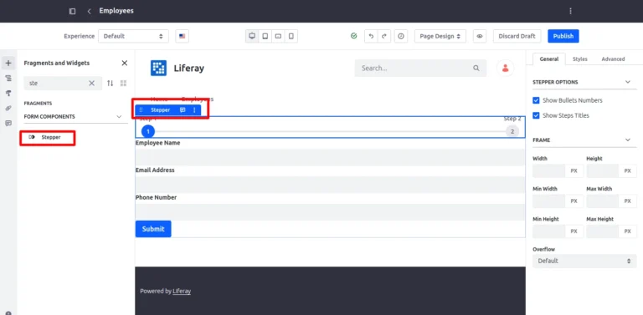This screenshot has width=643, height=315.
Task: Click the Email Address input
Action: tap(330, 185)
